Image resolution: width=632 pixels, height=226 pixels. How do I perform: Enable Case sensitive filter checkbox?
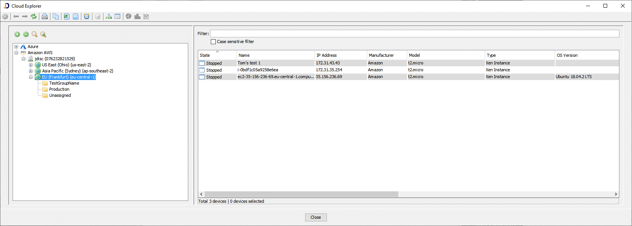pos(213,42)
